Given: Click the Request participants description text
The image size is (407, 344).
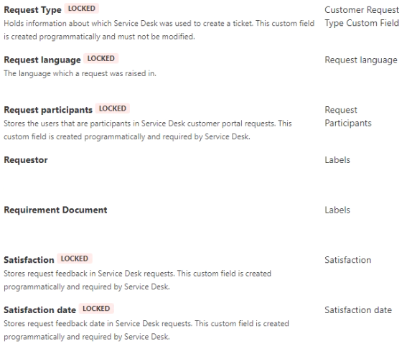Looking at the screenshot, I should coord(148,130).
